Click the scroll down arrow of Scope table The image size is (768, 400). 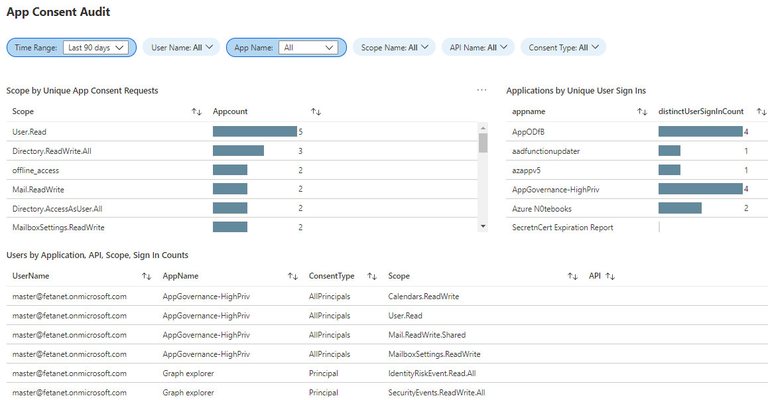click(x=483, y=226)
